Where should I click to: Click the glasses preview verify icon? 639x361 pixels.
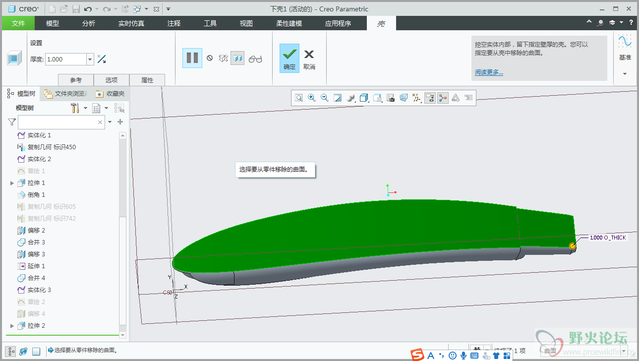[x=255, y=59]
